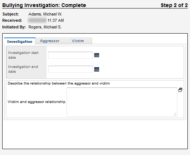Click the Bullying Investigation: Complete heading
The height and width of the screenshot is (155, 190).
click(44, 5)
